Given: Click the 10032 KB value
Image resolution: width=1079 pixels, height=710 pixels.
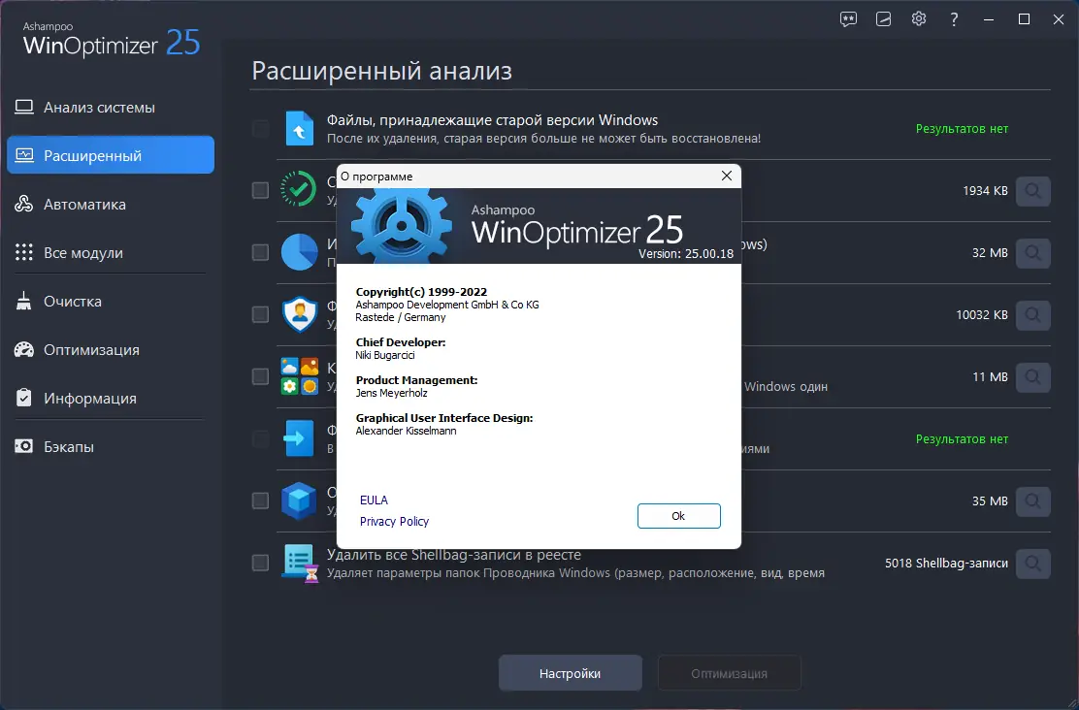Looking at the screenshot, I should [x=982, y=315].
